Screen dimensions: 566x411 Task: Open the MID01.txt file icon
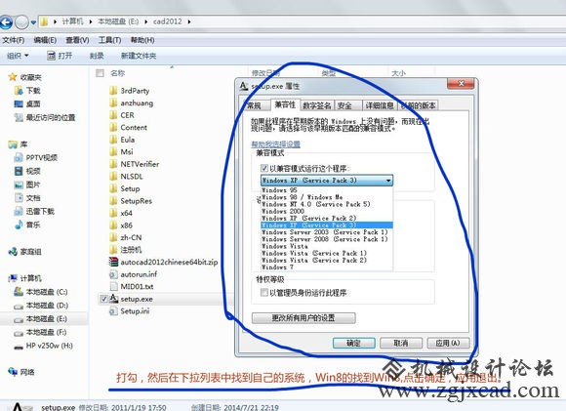point(114,286)
